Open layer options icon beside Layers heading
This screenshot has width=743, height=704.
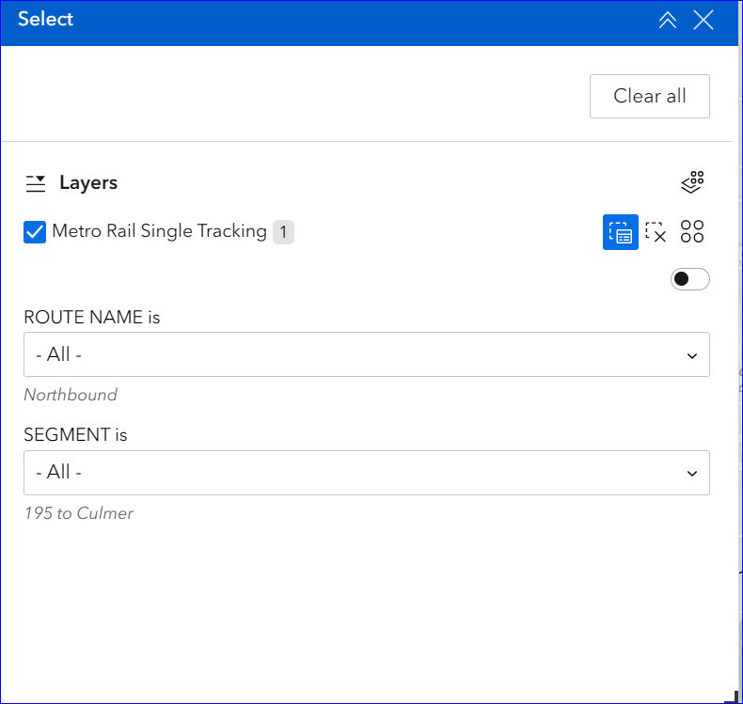point(692,182)
